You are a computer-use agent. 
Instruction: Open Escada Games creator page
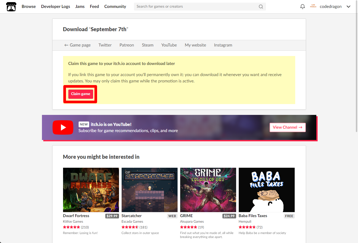(x=132, y=222)
